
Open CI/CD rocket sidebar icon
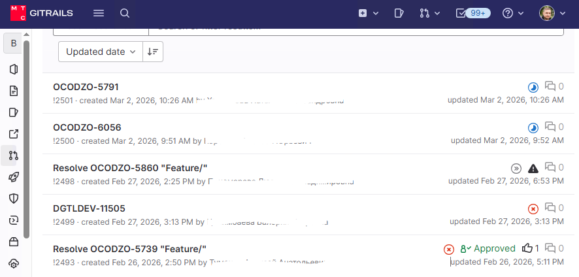(14, 177)
